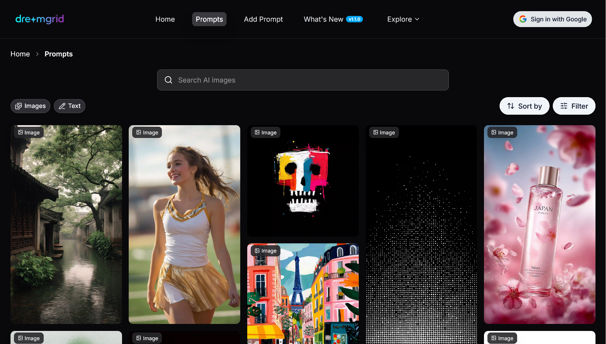The width and height of the screenshot is (606, 344).
Task: Click the Image badge on the skull artwork
Action: click(265, 132)
